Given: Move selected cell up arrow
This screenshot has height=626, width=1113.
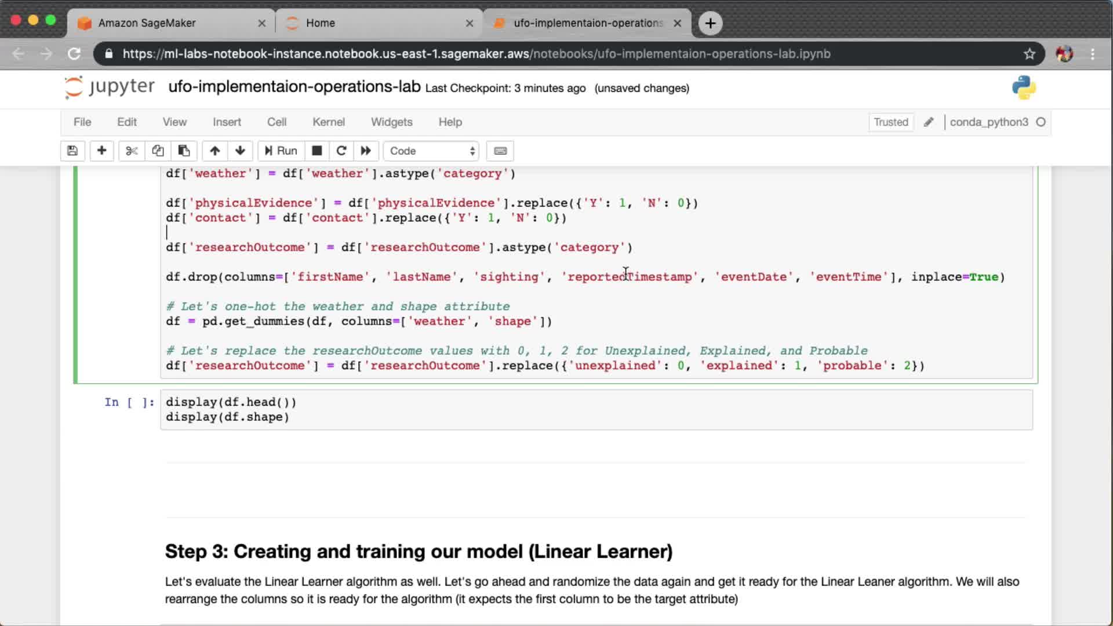Looking at the screenshot, I should tap(214, 151).
